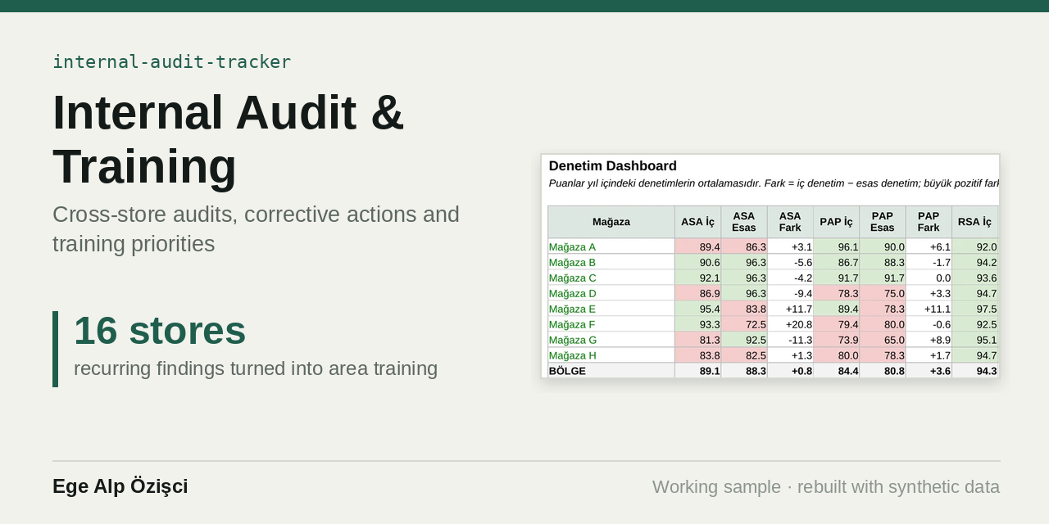Click the internal-audit-tracker project label
The width and height of the screenshot is (1049, 524).
click(x=172, y=62)
